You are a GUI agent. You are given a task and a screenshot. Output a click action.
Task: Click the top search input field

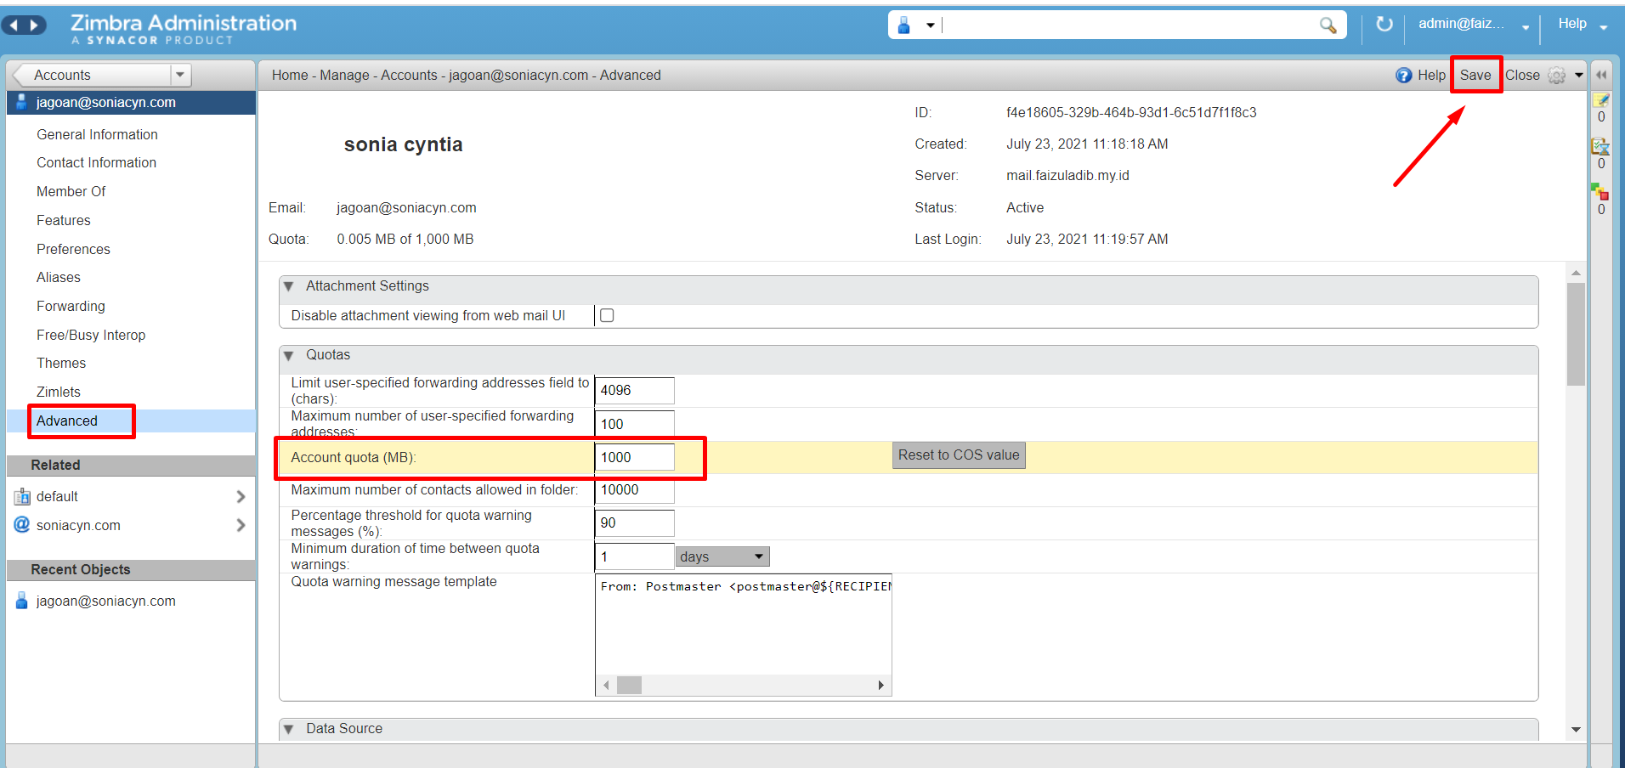click(x=1129, y=25)
